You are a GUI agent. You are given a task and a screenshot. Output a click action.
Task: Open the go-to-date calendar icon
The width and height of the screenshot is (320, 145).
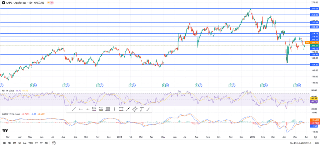(54, 143)
